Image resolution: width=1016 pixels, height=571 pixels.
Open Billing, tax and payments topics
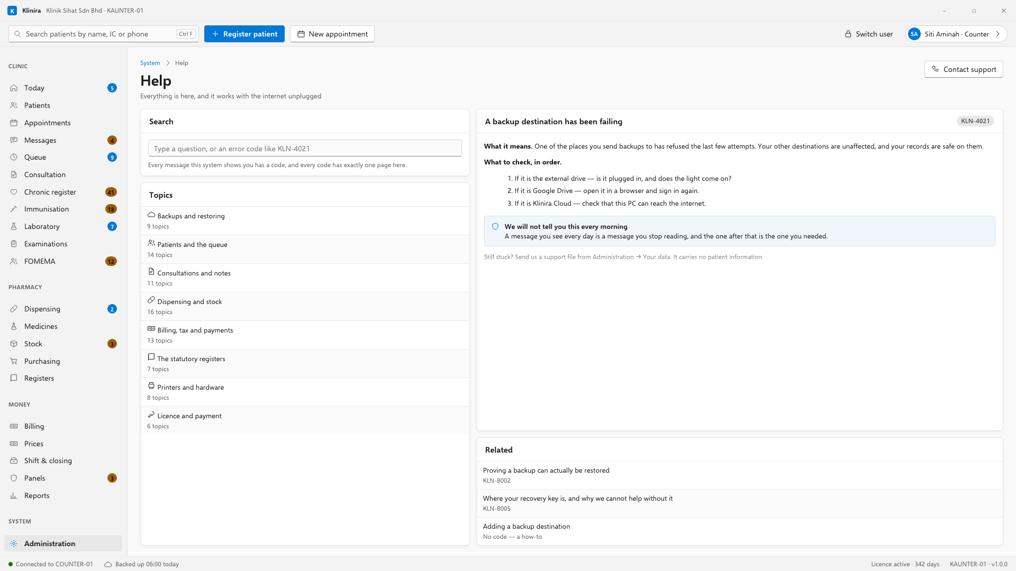pyautogui.click(x=305, y=335)
